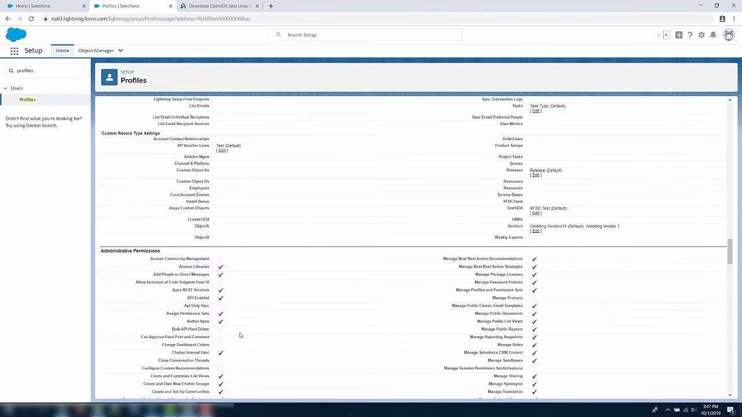
Task: Switch to the Home | Salesforce browser tab
Action: coord(44,6)
